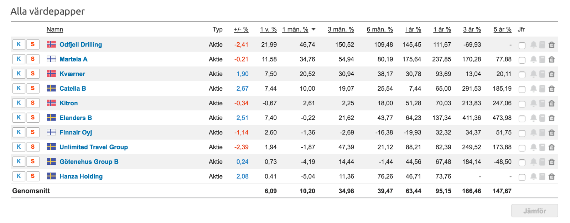
Task: Click the S sell icon for Götenehus Group B
Action: (33, 161)
